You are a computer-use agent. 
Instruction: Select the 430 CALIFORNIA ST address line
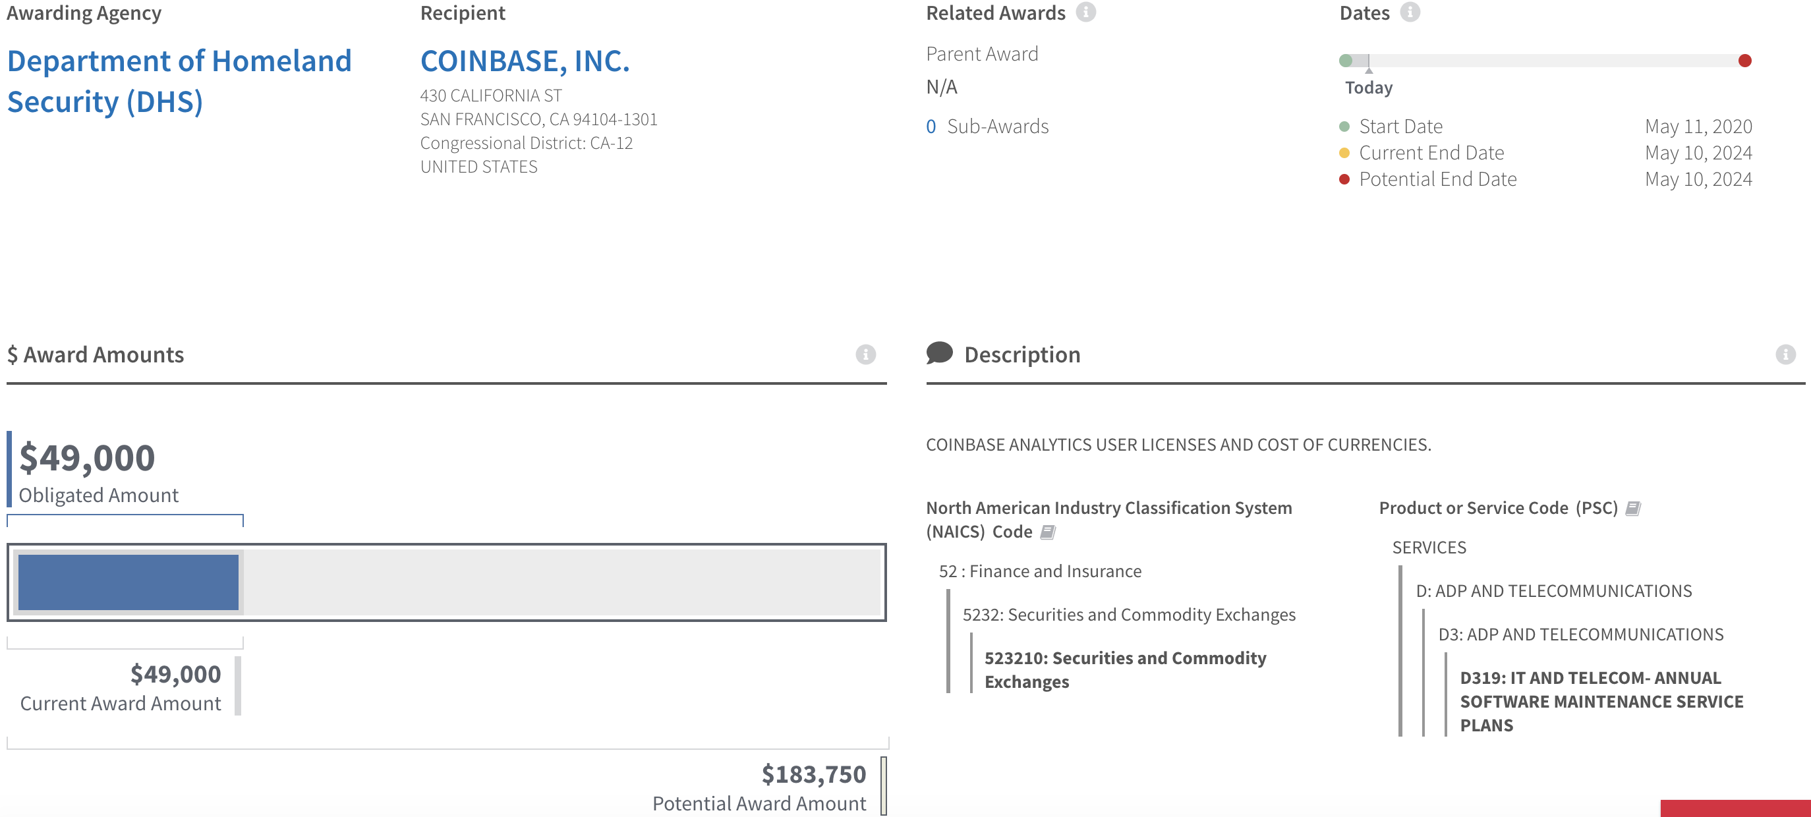[491, 96]
